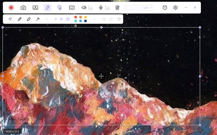Toggle the annotation pen toolbar
The image size is (217, 135).
pos(48,7)
